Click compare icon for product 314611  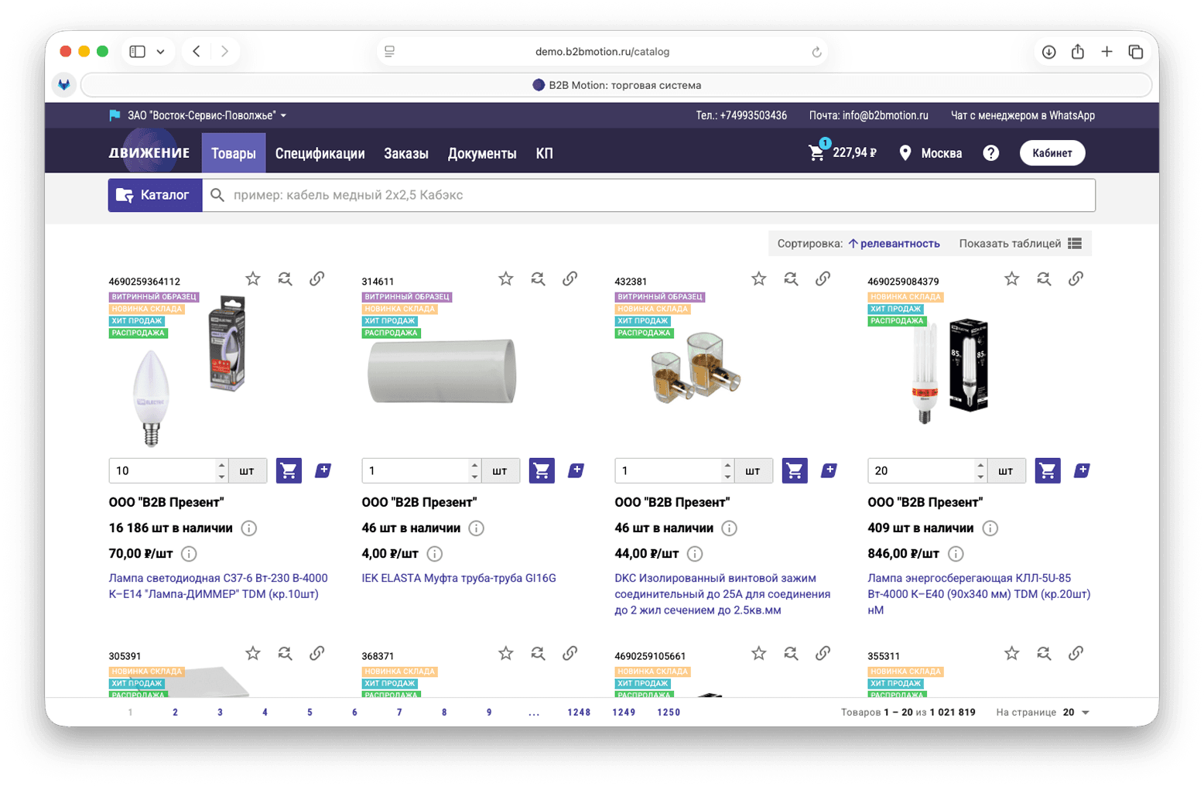coord(538,279)
